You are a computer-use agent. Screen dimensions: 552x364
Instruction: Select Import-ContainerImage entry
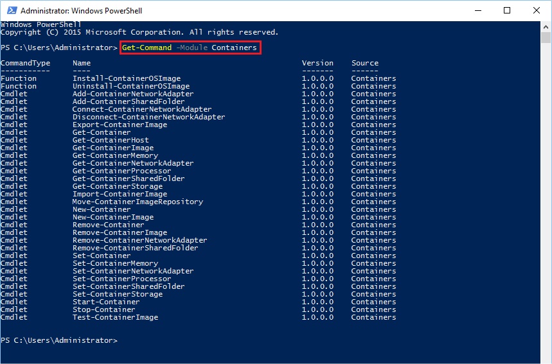120,194
